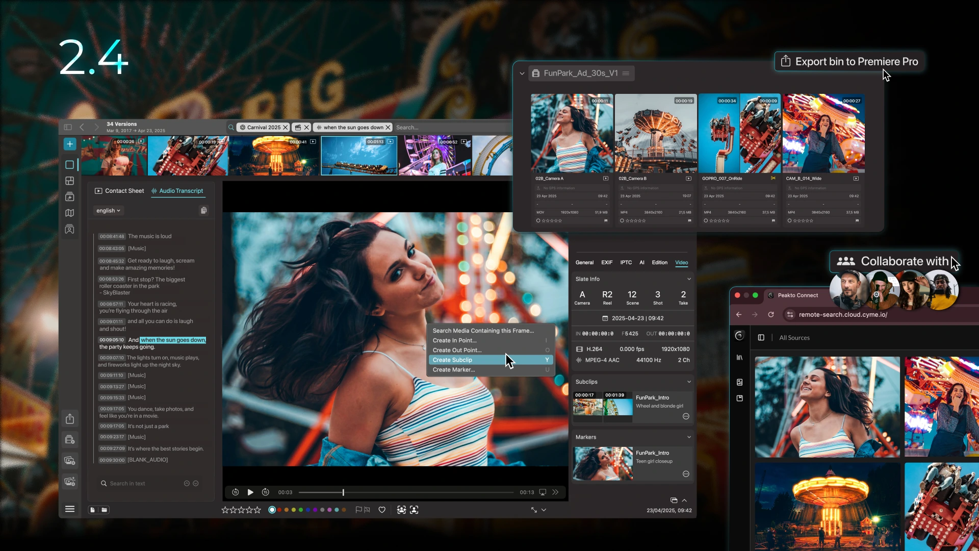
Task: Toggle the flag pick icon
Action: (x=358, y=510)
